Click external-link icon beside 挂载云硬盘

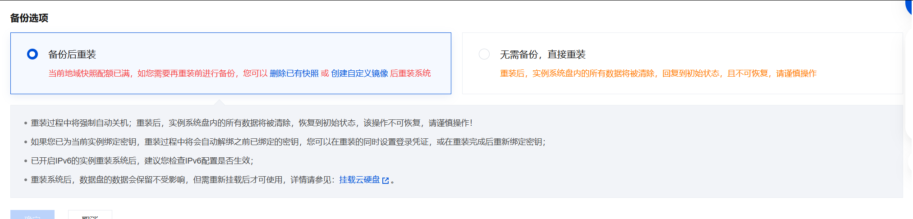point(385,180)
